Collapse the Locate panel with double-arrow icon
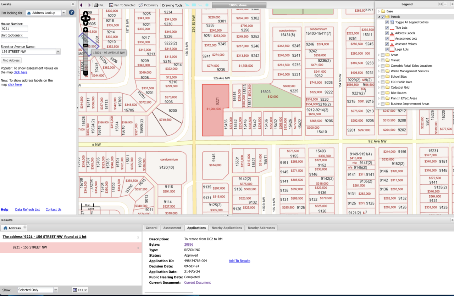454x296 pixels. click(x=73, y=4)
